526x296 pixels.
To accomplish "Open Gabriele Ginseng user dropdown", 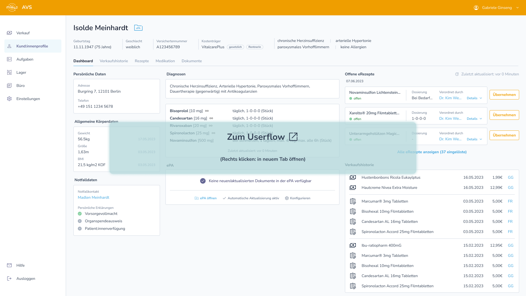I will pos(496,8).
